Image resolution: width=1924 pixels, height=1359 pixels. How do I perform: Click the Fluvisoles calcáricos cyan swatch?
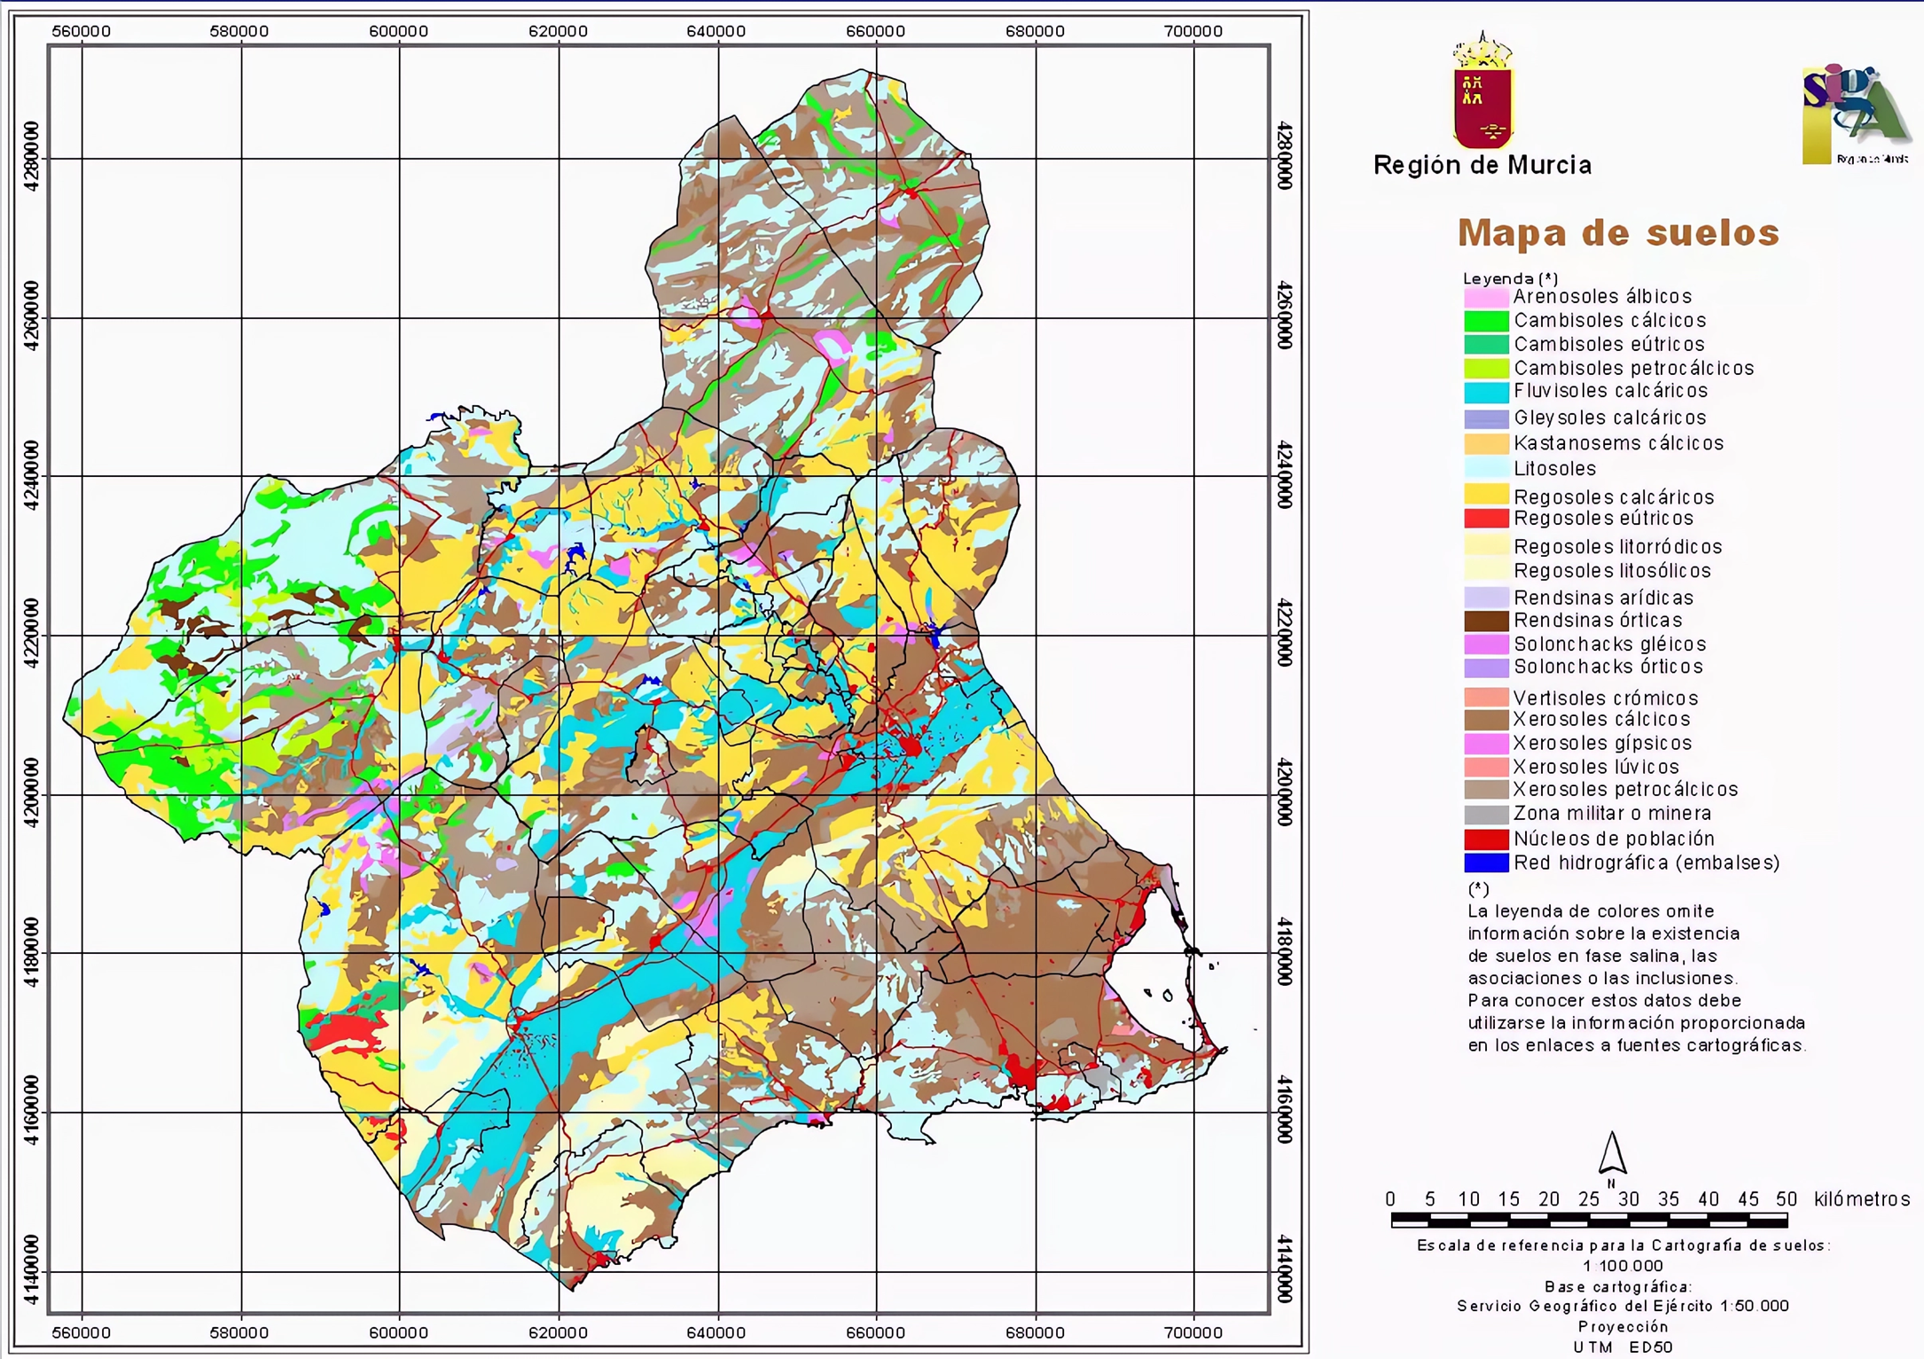pos(1486,392)
